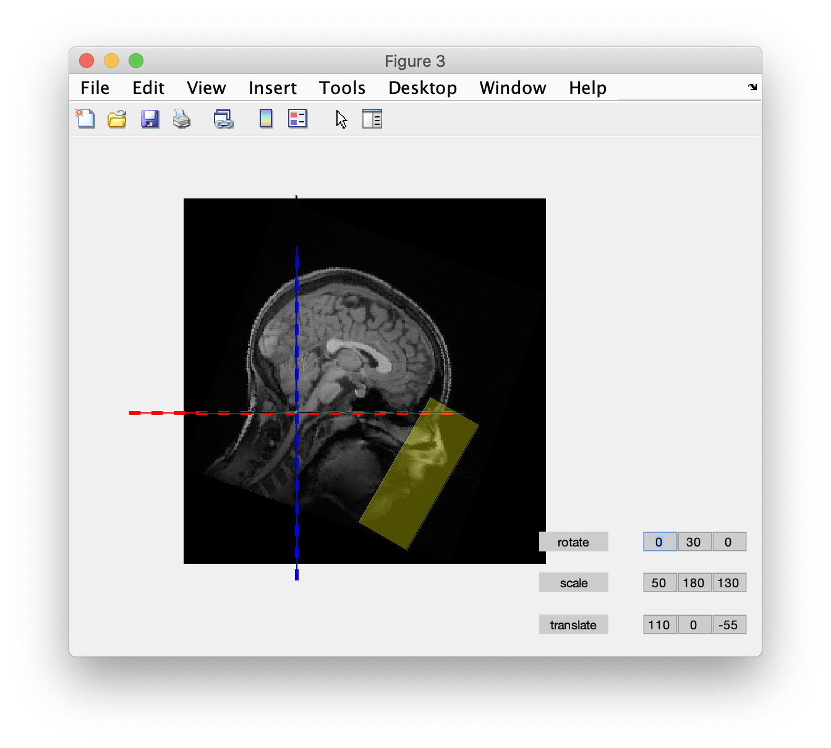The width and height of the screenshot is (831, 748).
Task: Select the scale field showing 130
Action: [x=729, y=583]
